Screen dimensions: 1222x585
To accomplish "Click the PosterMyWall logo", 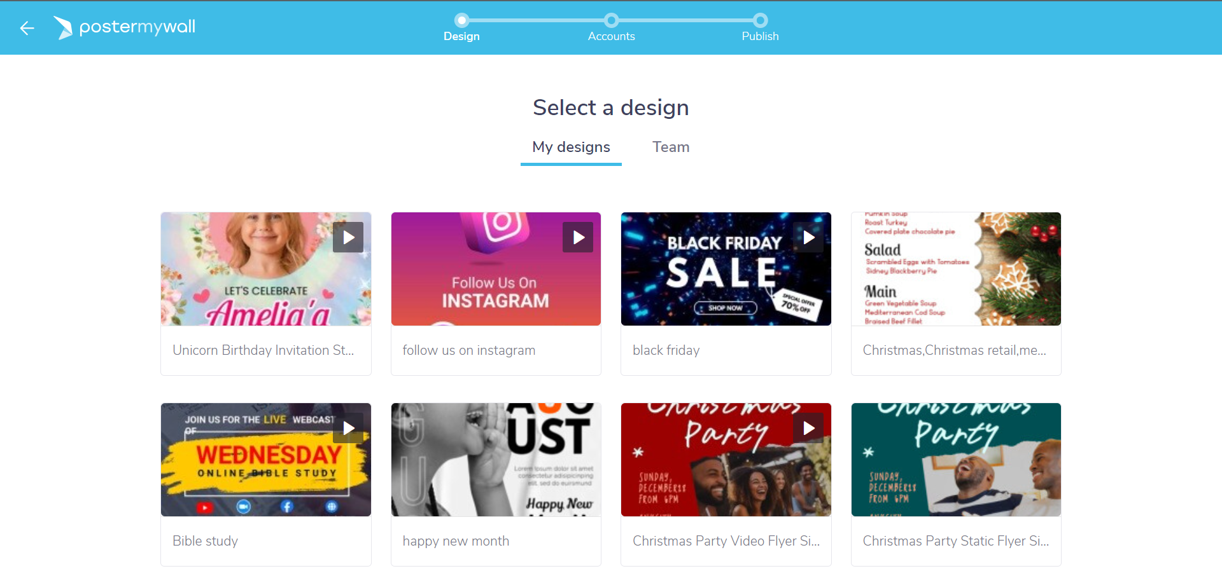I will 125,27.
